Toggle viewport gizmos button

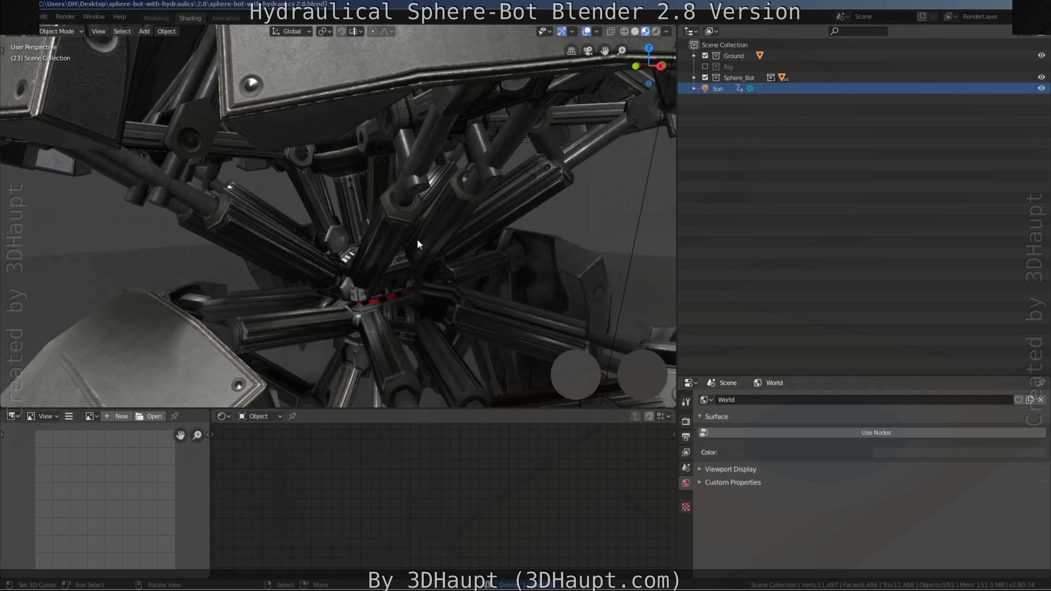[561, 31]
